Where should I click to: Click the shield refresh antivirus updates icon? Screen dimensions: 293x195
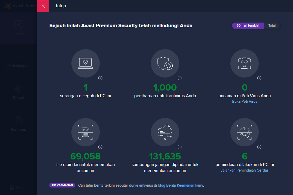coord(165,63)
